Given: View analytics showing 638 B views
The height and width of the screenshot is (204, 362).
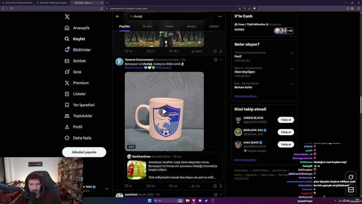Looking at the screenshot, I should tap(197, 51).
